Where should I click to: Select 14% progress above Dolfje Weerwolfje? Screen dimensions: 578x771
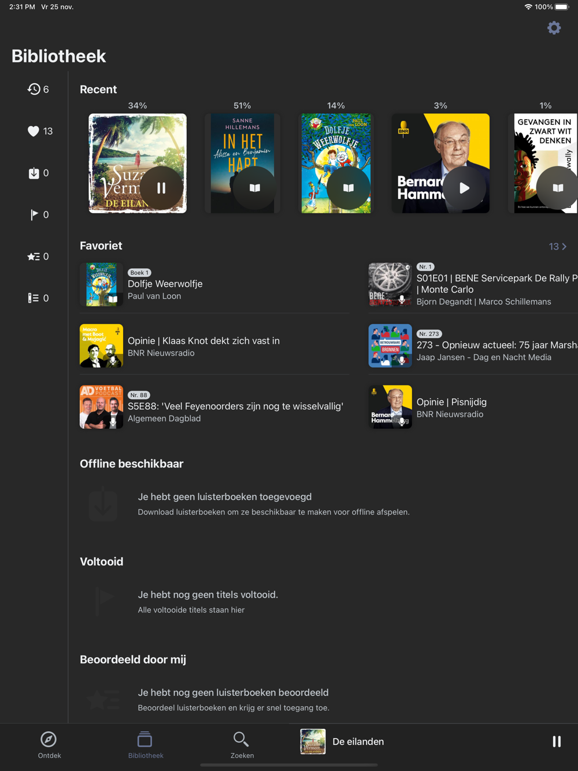[336, 106]
